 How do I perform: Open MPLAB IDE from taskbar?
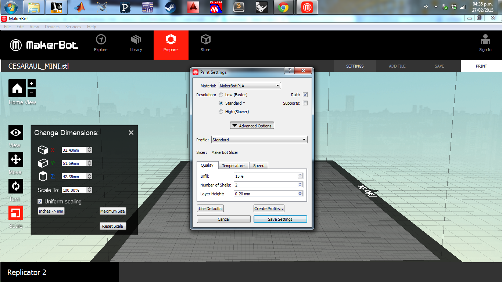point(216,7)
